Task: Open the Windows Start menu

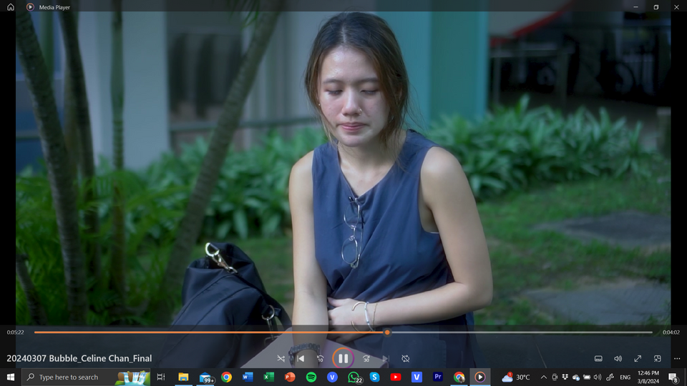Action: coord(11,377)
